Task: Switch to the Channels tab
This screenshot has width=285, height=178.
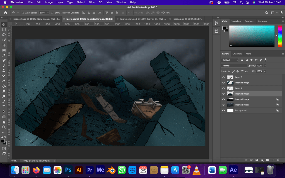Action: coord(237,54)
